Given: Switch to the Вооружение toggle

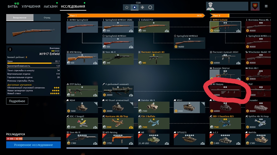Looking at the screenshot, I should [x=20, y=18].
